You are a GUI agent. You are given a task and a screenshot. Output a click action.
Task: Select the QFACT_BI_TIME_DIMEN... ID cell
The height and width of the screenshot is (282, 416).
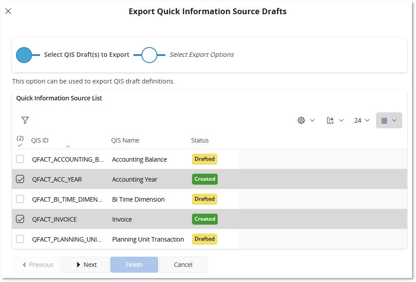[x=67, y=199]
